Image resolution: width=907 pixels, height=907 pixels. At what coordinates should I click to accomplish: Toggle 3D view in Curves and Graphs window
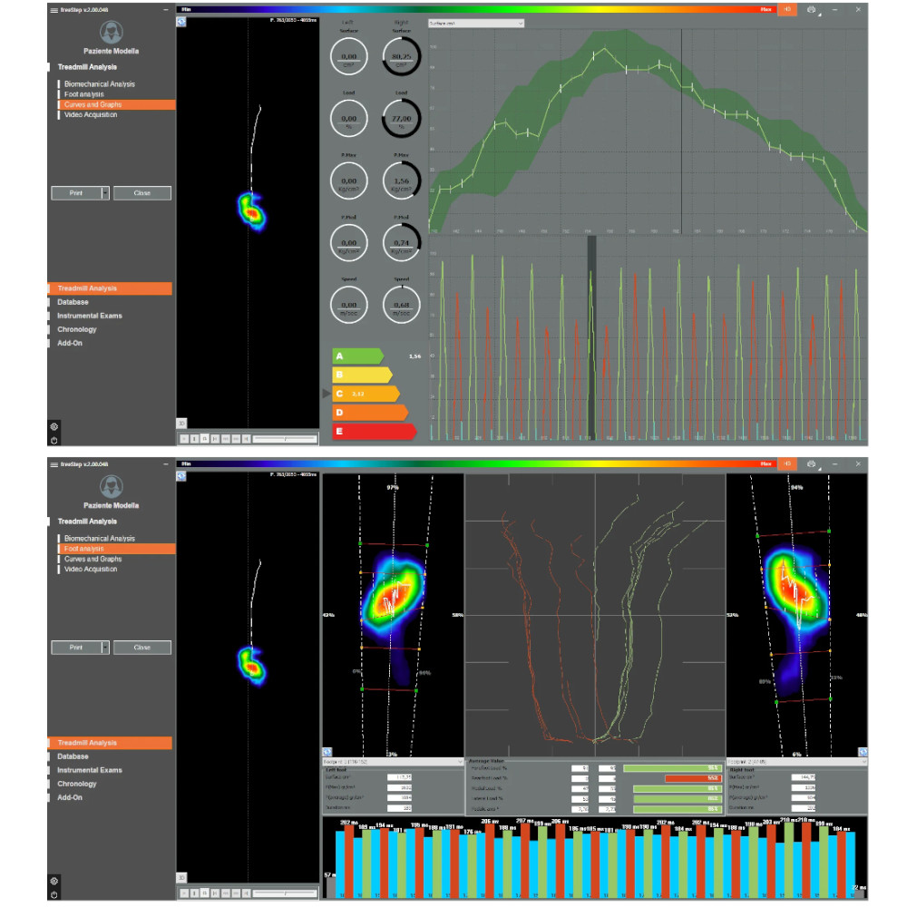click(181, 424)
